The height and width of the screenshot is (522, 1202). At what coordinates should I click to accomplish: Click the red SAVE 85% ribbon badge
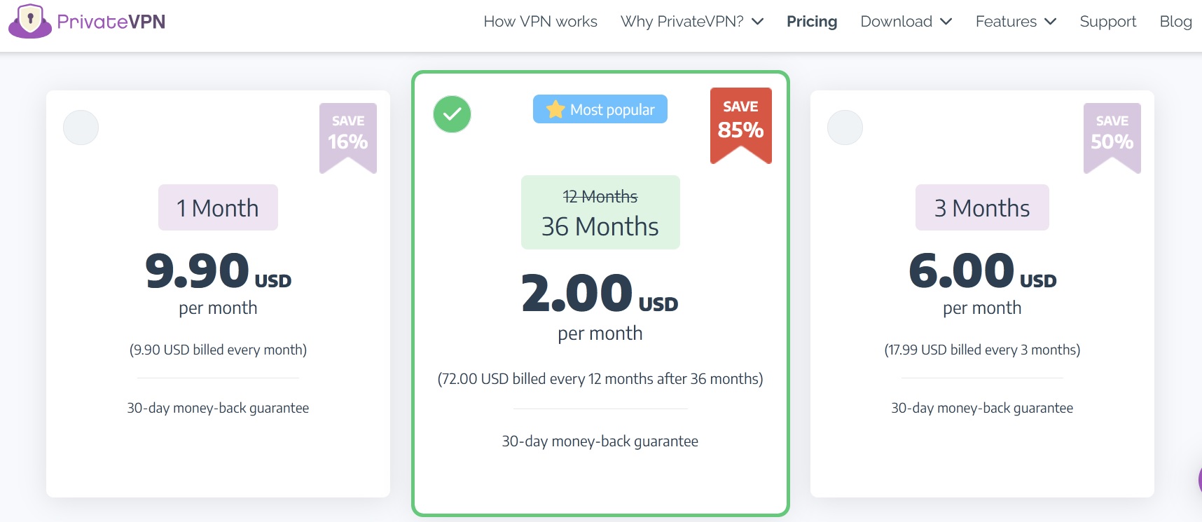point(740,123)
